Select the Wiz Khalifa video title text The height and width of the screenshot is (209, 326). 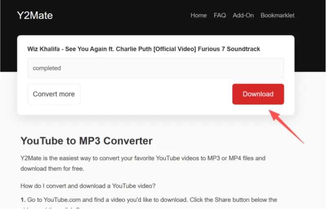click(144, 49)
